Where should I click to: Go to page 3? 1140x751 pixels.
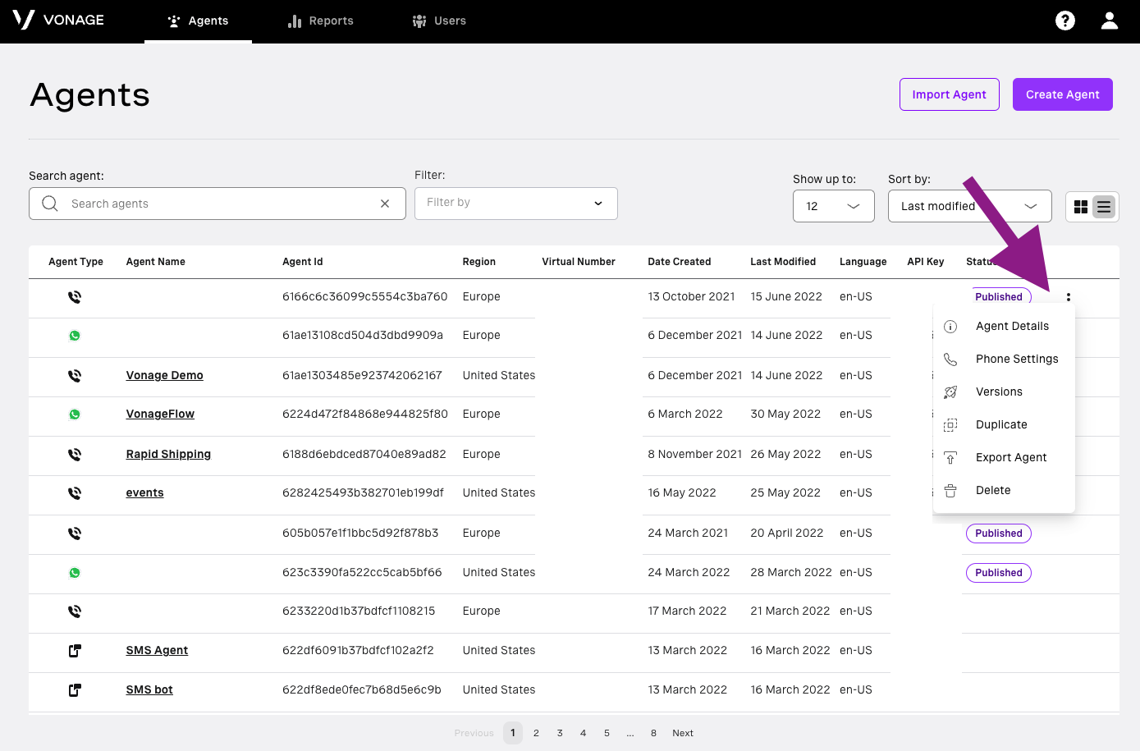pyautogui.click(x=560, y=733)
